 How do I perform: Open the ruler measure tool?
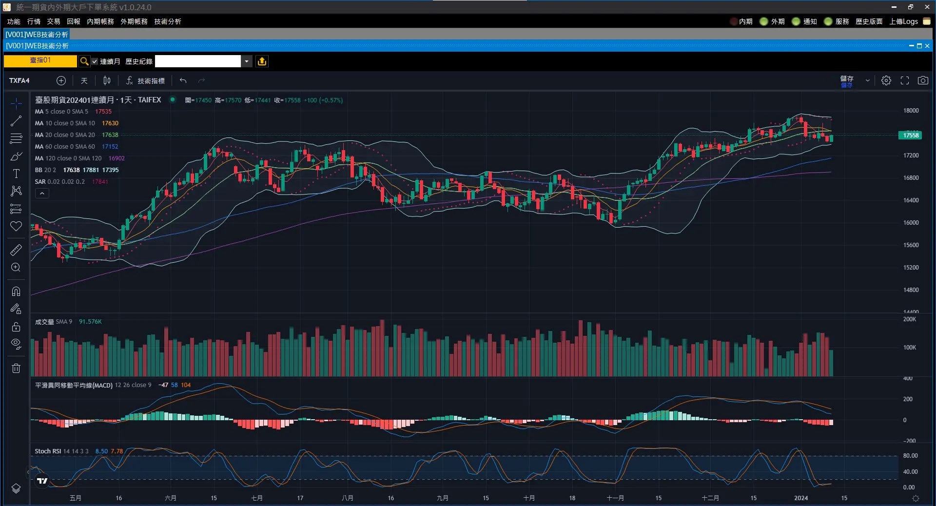(x=16, y=250)
